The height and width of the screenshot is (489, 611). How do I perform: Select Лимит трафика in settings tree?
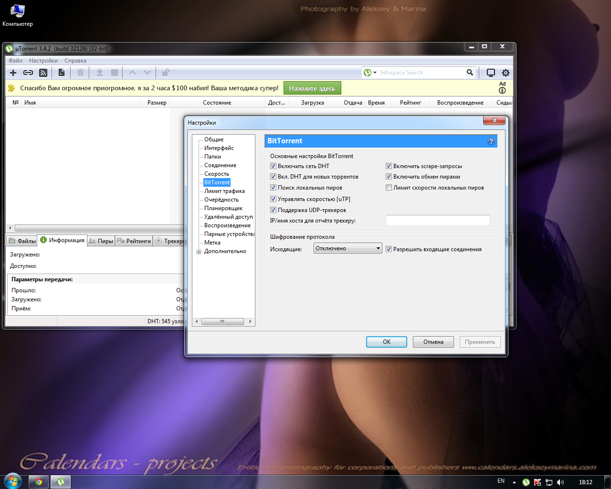(224, 191)
